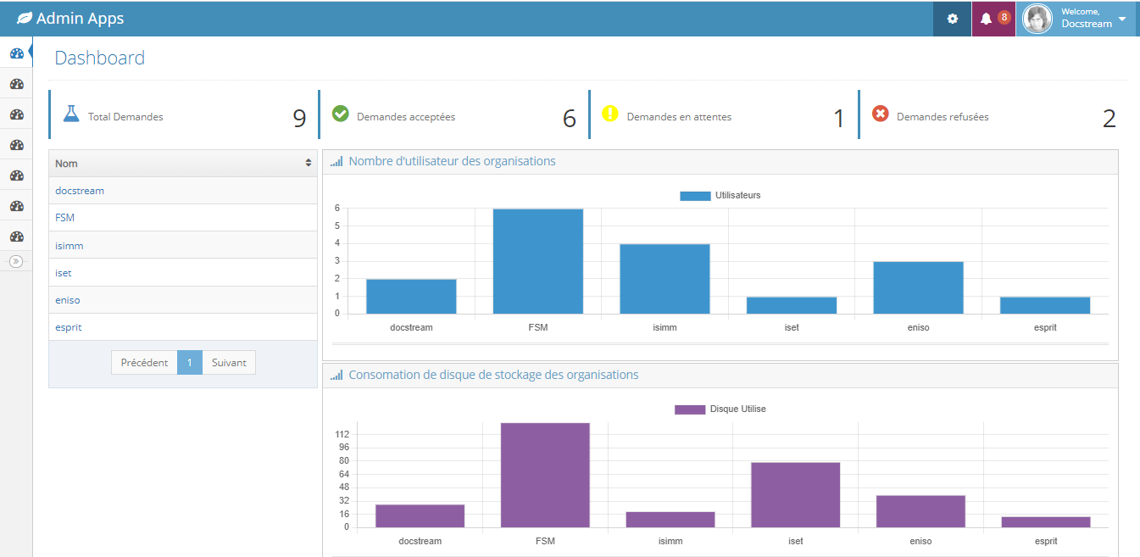
Task: Click the isimm bar in users chart
Action: coord(665,279)
